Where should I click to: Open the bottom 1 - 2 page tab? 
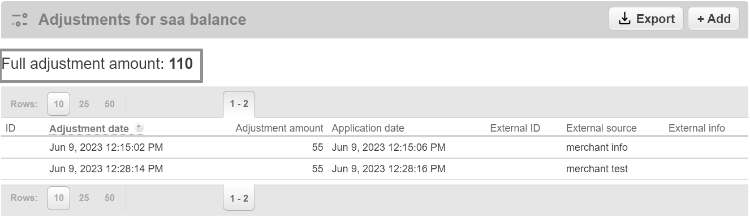coord(239,198)
